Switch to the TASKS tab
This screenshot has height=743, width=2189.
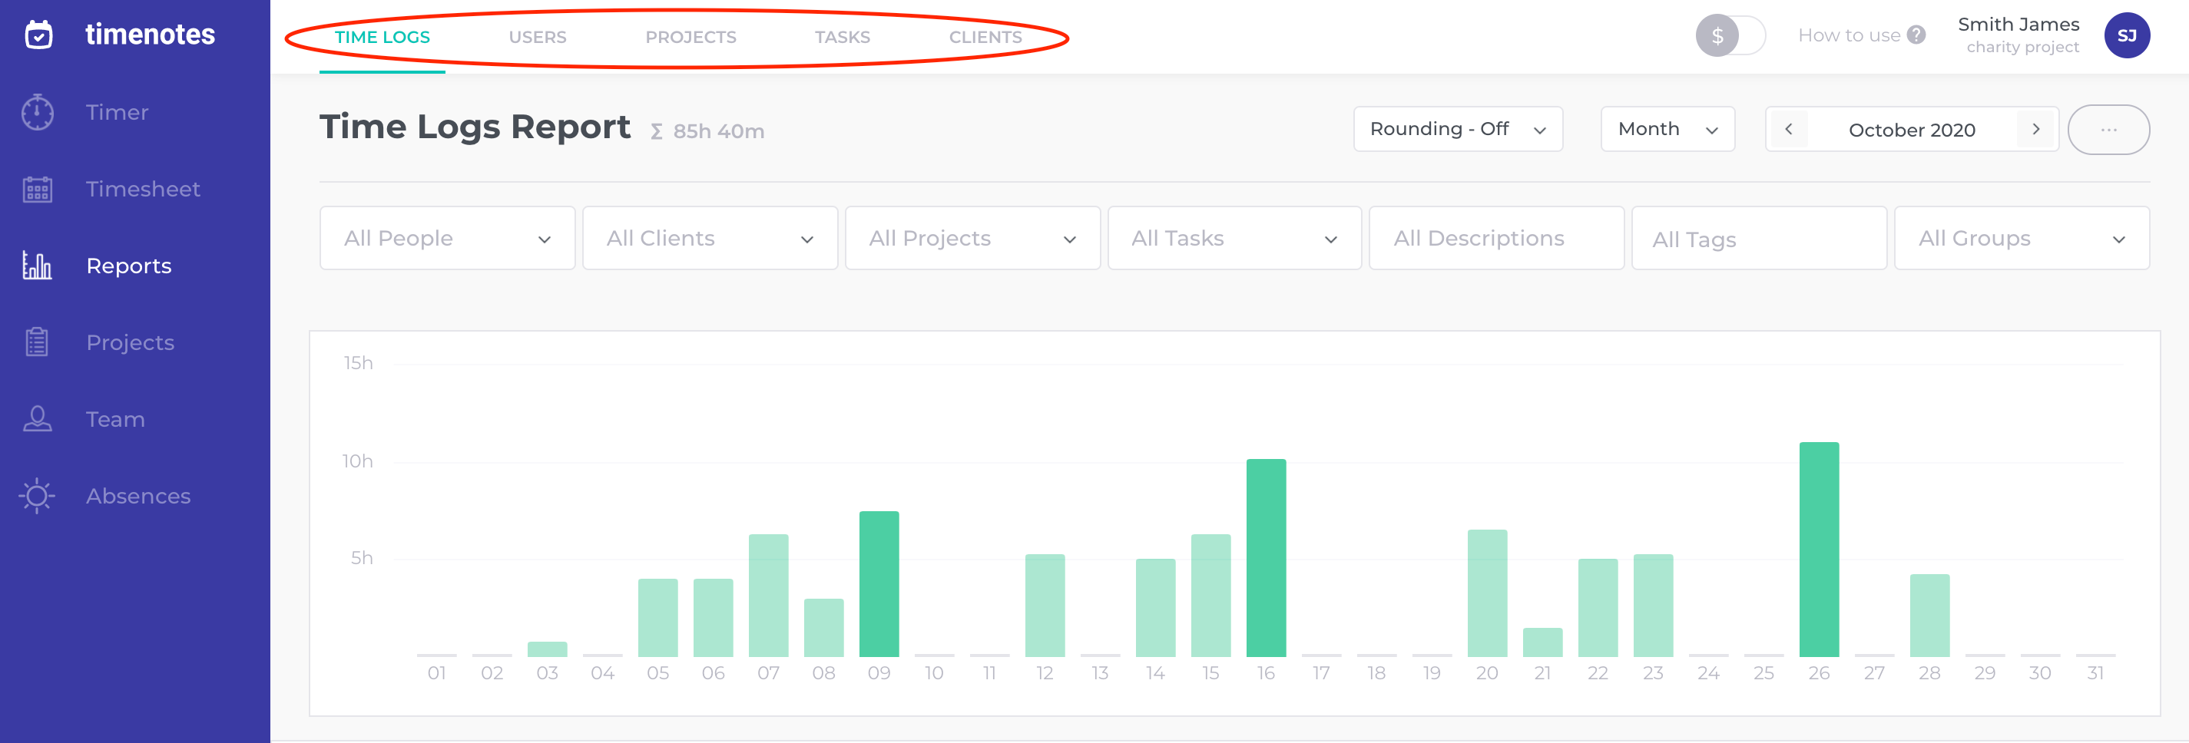point(842,38)
